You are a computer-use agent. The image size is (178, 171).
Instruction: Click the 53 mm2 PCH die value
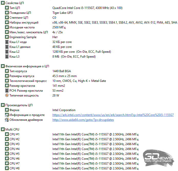58,91
